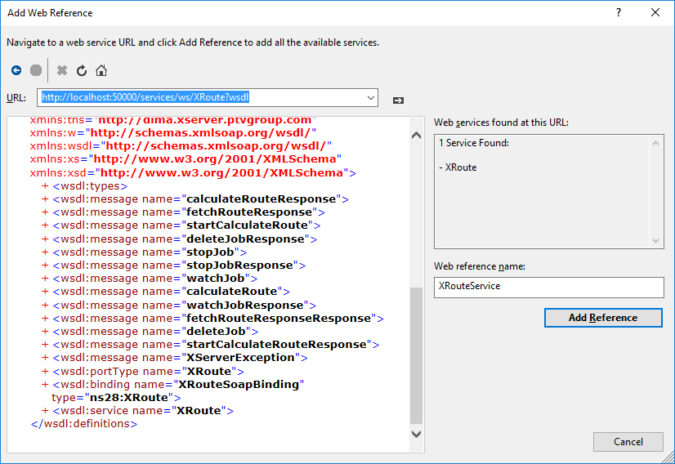Viewport: 675px width, 464px height.
Task: Open the Help question mark button
Action: click(x=619, y=12)
